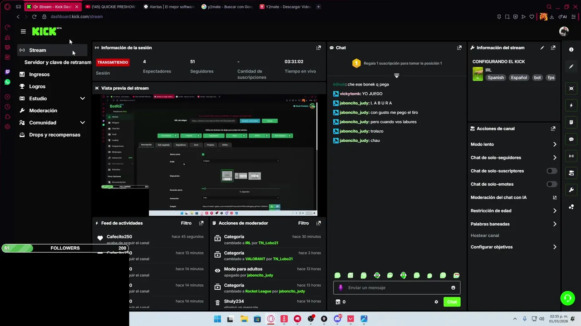Click the Enviar un mensaje input field
This screenshot has width=581, height=326.
click(397, 288)
